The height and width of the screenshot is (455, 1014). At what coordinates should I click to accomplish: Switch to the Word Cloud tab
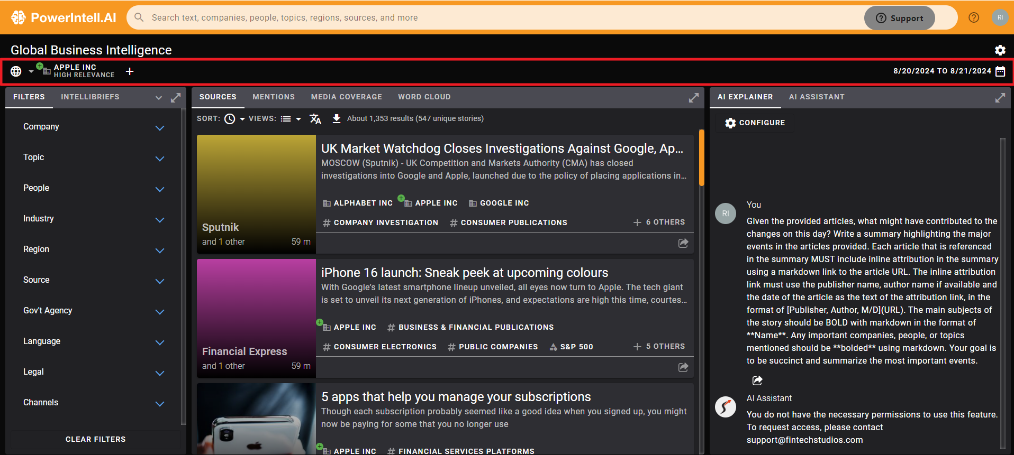[424, 97]
